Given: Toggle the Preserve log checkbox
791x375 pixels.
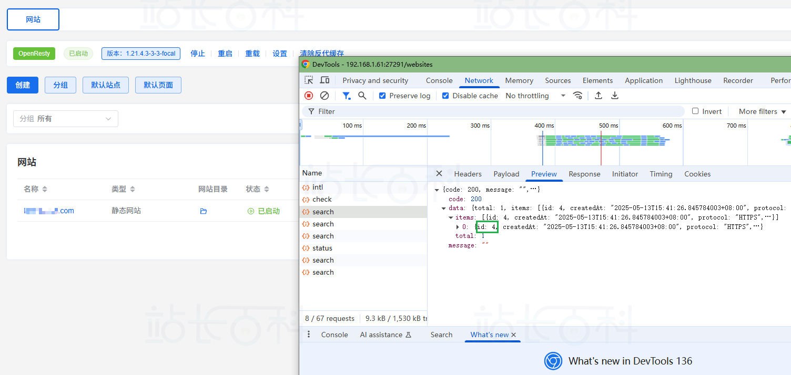Looking at the screenshot, I should click(x=382, y=96).
